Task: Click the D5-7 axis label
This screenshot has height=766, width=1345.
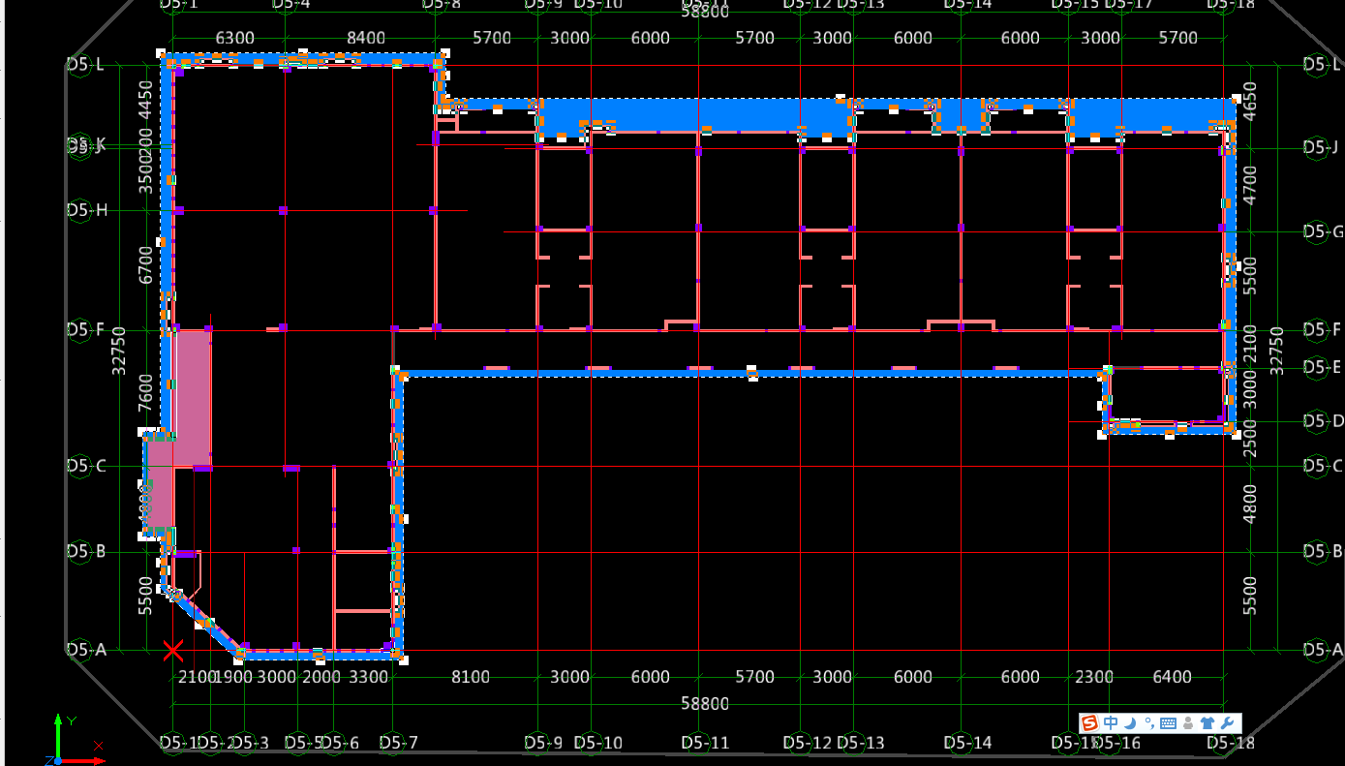Action: tap(398, 743)
